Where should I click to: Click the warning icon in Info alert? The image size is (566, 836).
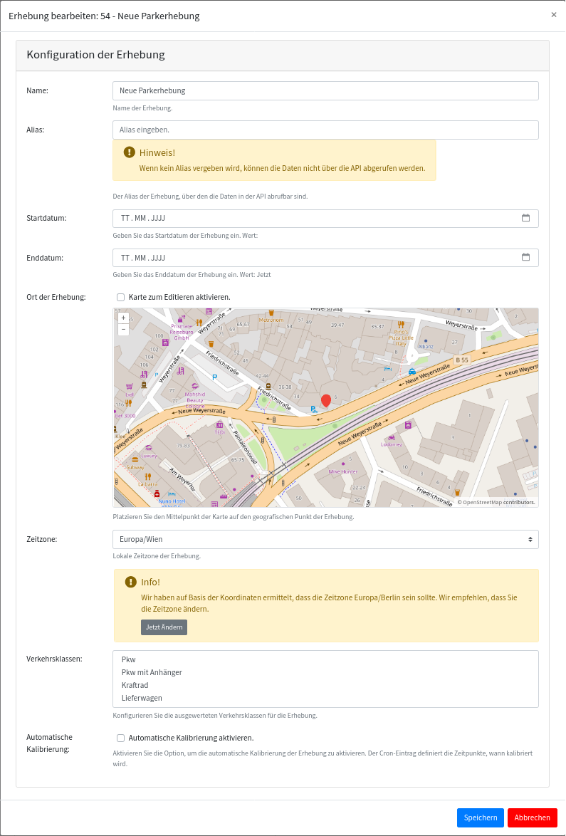(130, 582)
